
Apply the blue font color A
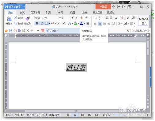click(x=81, y=24)
